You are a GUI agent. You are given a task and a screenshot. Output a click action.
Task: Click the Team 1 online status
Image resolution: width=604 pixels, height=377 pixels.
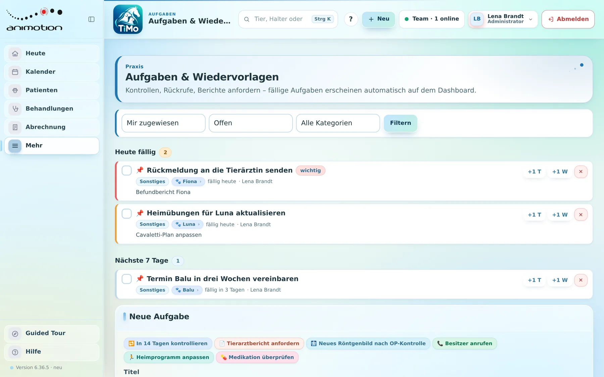432,19
